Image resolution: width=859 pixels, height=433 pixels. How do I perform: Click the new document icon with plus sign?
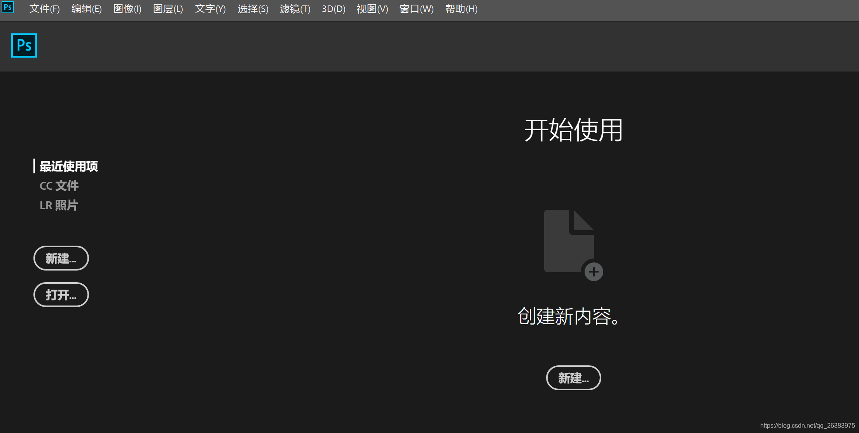point(569,241)
